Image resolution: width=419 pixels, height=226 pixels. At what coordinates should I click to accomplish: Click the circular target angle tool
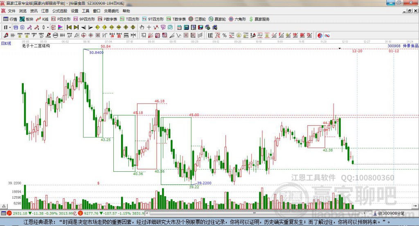pos(83,35)
